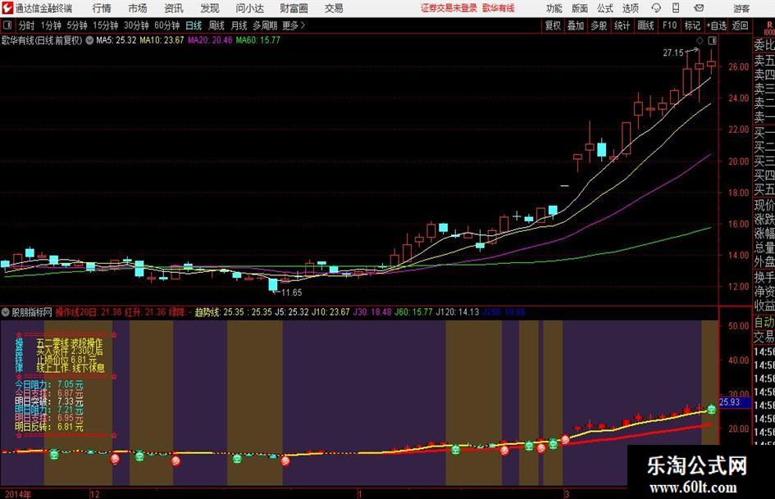775x499 pixels.
Task: Open the 公式 menu
Action: (x=605, y=8)
